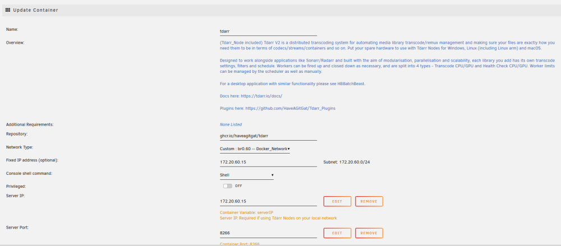Click the Server Port 8266 field

coord(268,233)
